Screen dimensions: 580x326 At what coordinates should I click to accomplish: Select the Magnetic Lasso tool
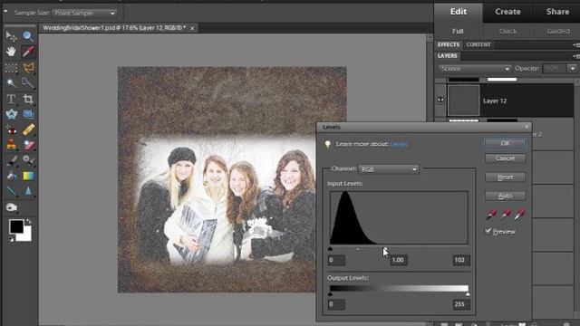[x=28, y=68]
